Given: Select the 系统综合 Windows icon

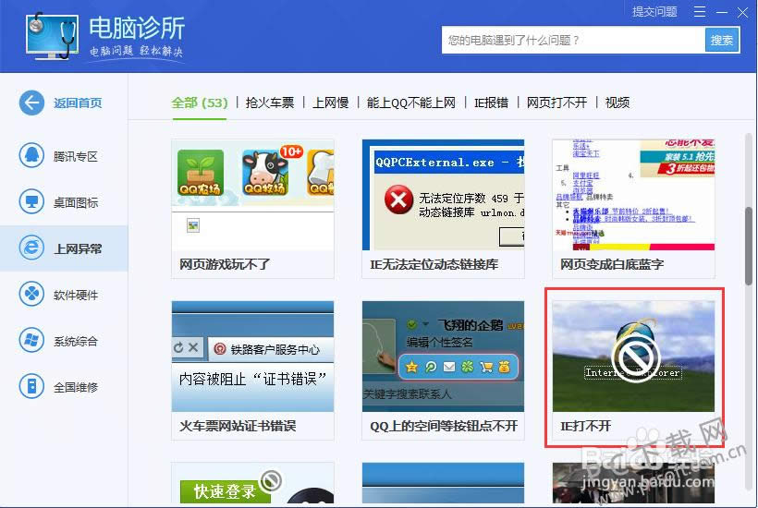Looking at the screenshot, I should tap(32, 341).
